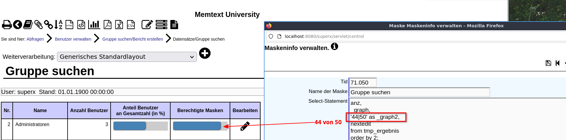Screen dimensions: 566x140
Task: Sort alphabetically with the A-Z icon
Action: (x=58, y=25)
